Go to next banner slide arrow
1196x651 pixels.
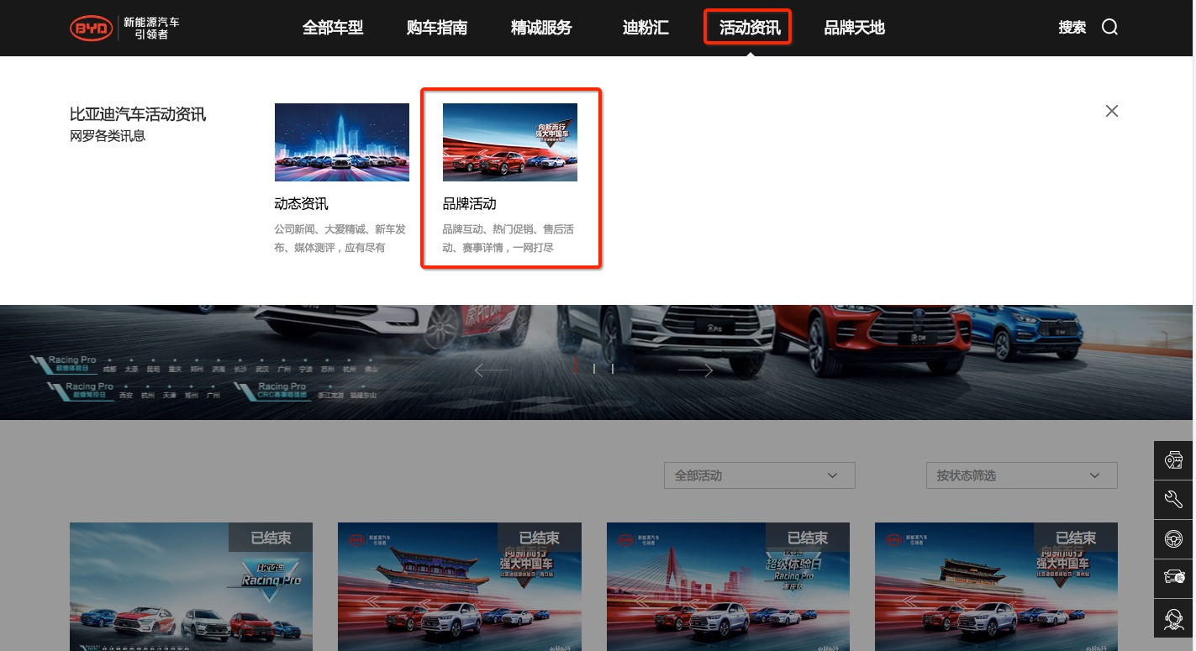coord(695,370)
